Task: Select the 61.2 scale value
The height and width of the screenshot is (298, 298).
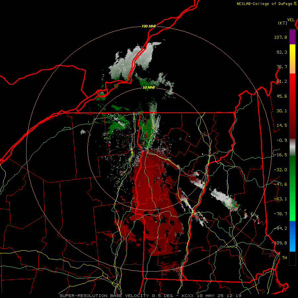Action: tap(282, 81)
